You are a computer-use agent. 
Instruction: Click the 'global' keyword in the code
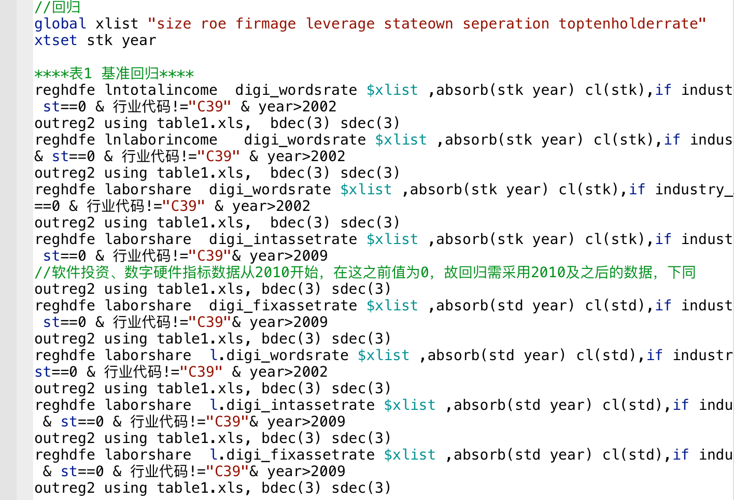pyautogui.click(x=60, y=24)
